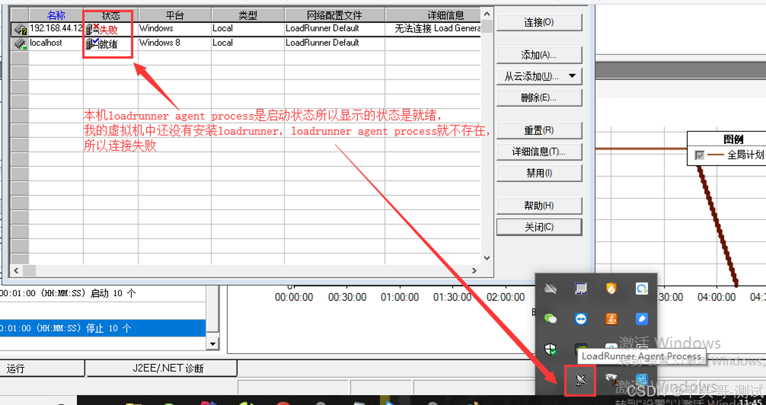Click the TeamViewer icon in the tray

(x=581, y=319)
